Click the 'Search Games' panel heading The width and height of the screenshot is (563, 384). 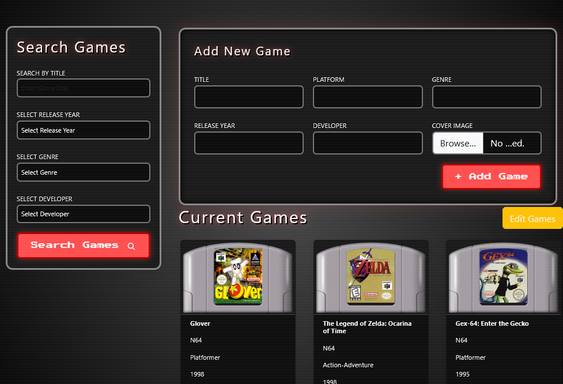click(x=71, y=47)
